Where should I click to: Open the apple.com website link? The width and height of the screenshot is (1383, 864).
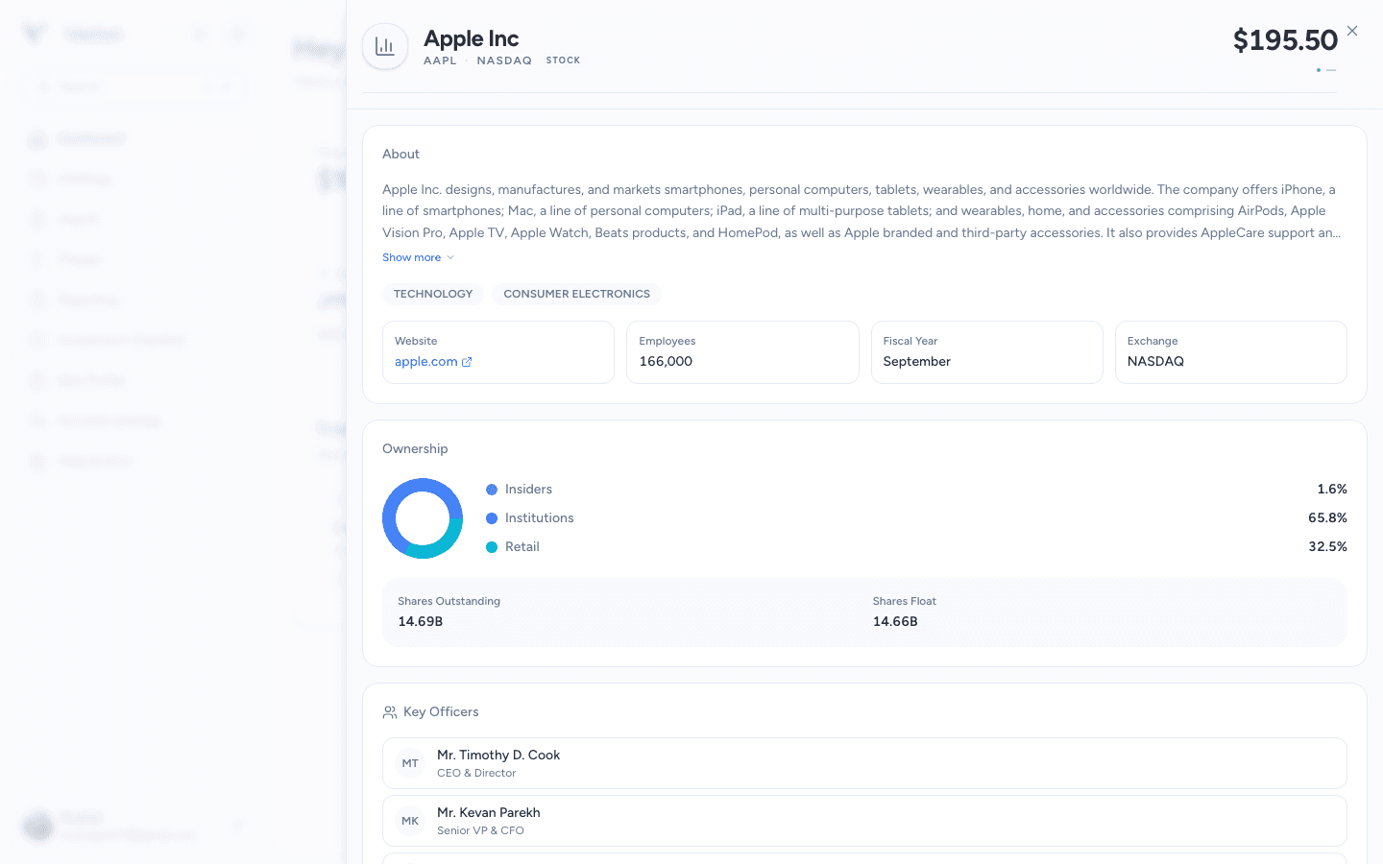pos(425,362)
